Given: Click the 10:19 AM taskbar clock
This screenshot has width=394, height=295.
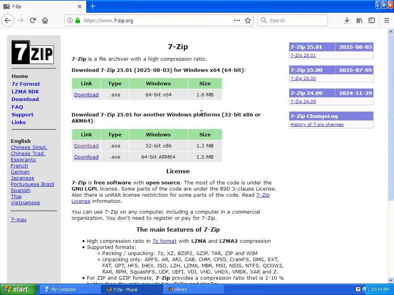Looking at the screenshot, I should (380, 290).
